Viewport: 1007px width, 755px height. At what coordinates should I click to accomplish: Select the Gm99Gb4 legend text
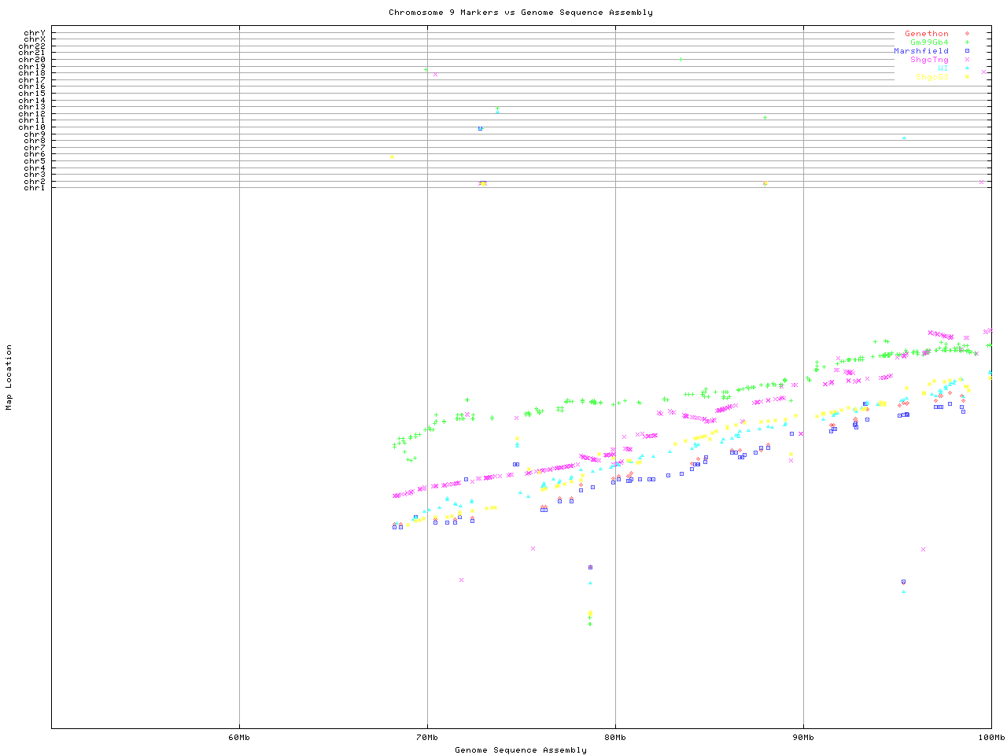[929, 42]
